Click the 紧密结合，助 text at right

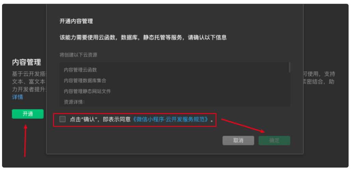pyautogui.click(x=319, y=82)
